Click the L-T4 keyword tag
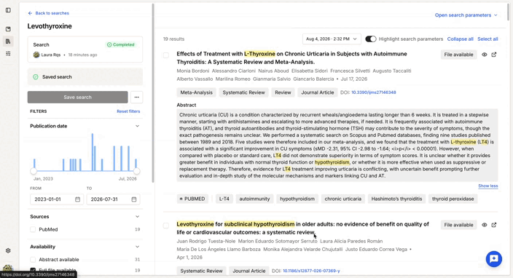513x278 pixels. pyautogui.click(x=224, y=199)
